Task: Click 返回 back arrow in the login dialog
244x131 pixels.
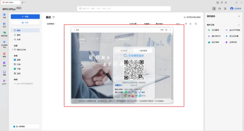Action: point(76,30)
